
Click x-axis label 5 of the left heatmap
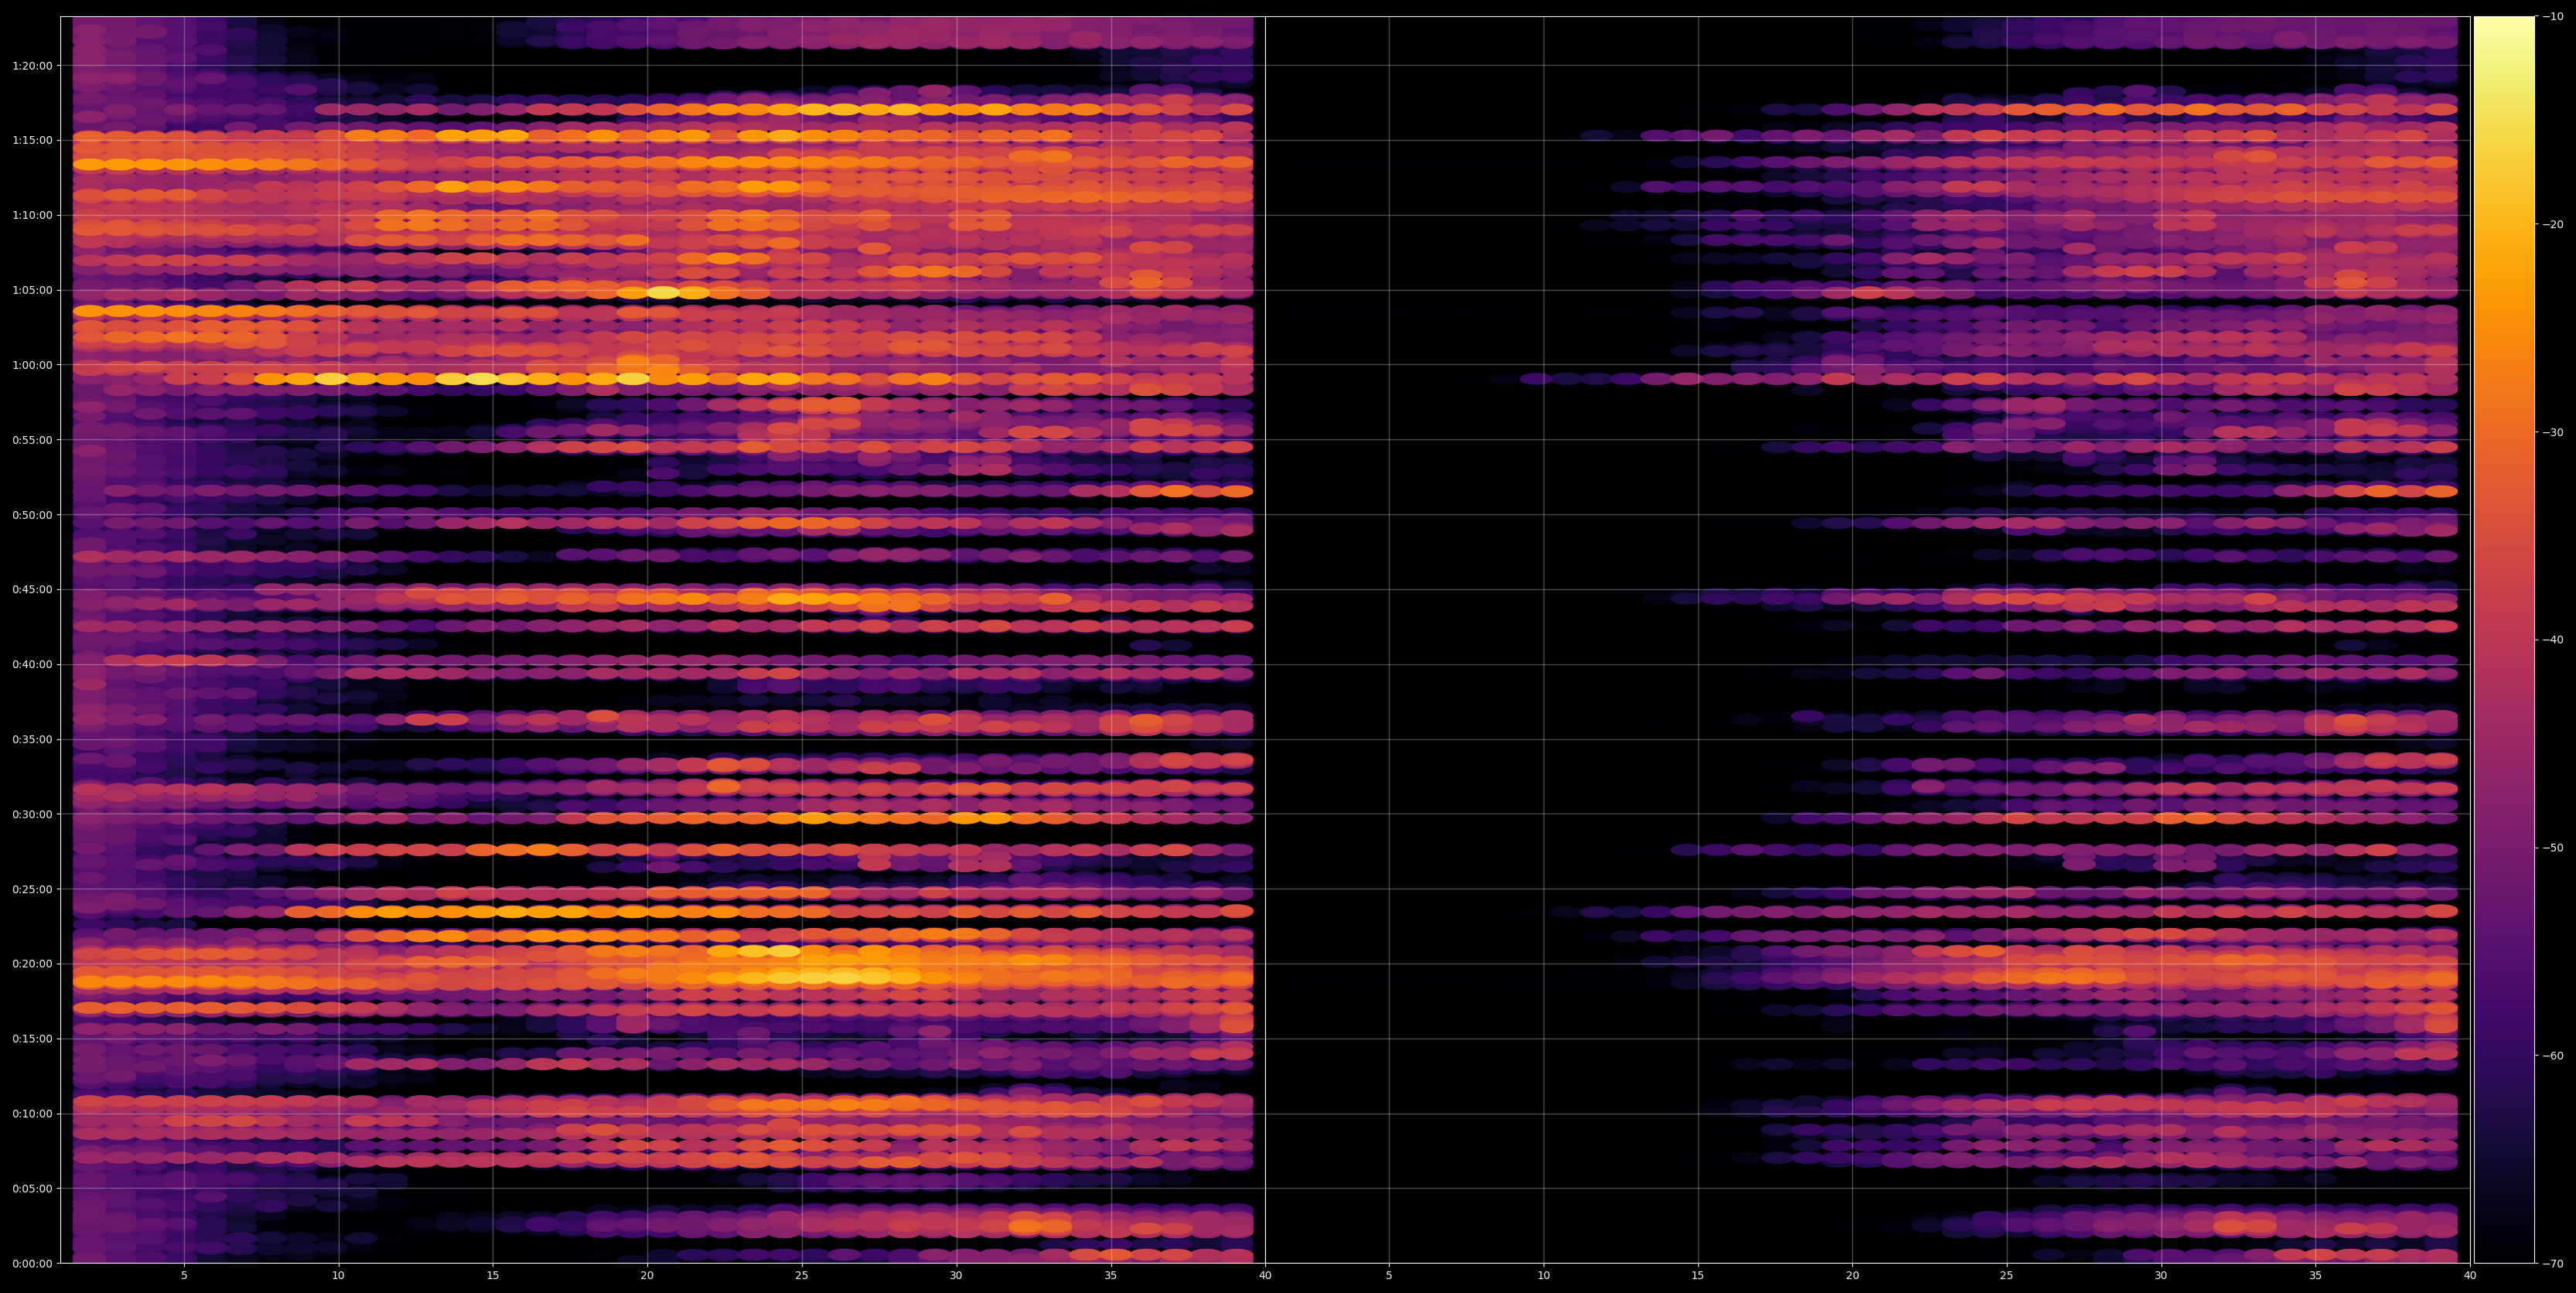(x=184, y=1275)
